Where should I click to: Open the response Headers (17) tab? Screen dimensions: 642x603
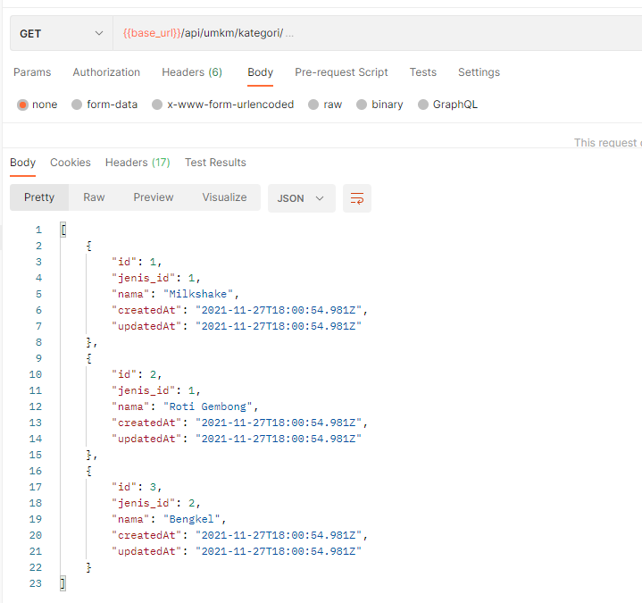point(138,163)
